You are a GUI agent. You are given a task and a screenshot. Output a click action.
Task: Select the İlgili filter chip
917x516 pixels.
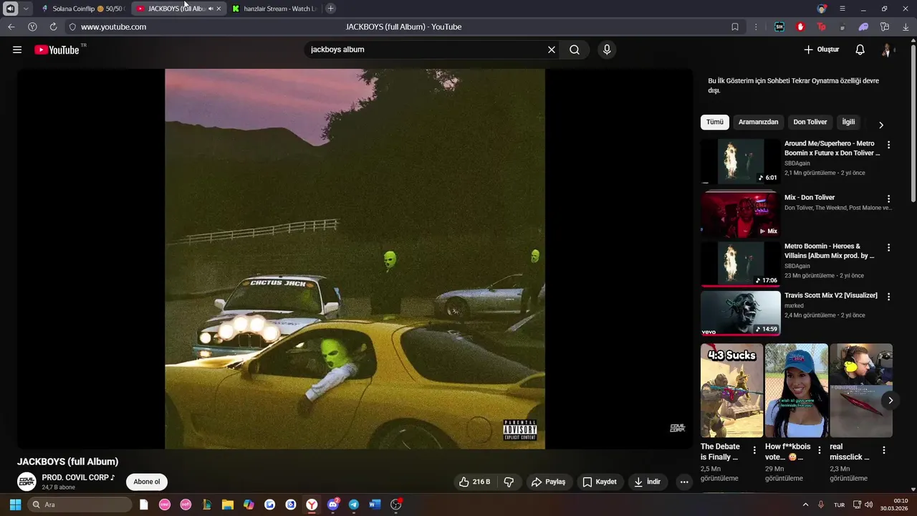point(848,122)
